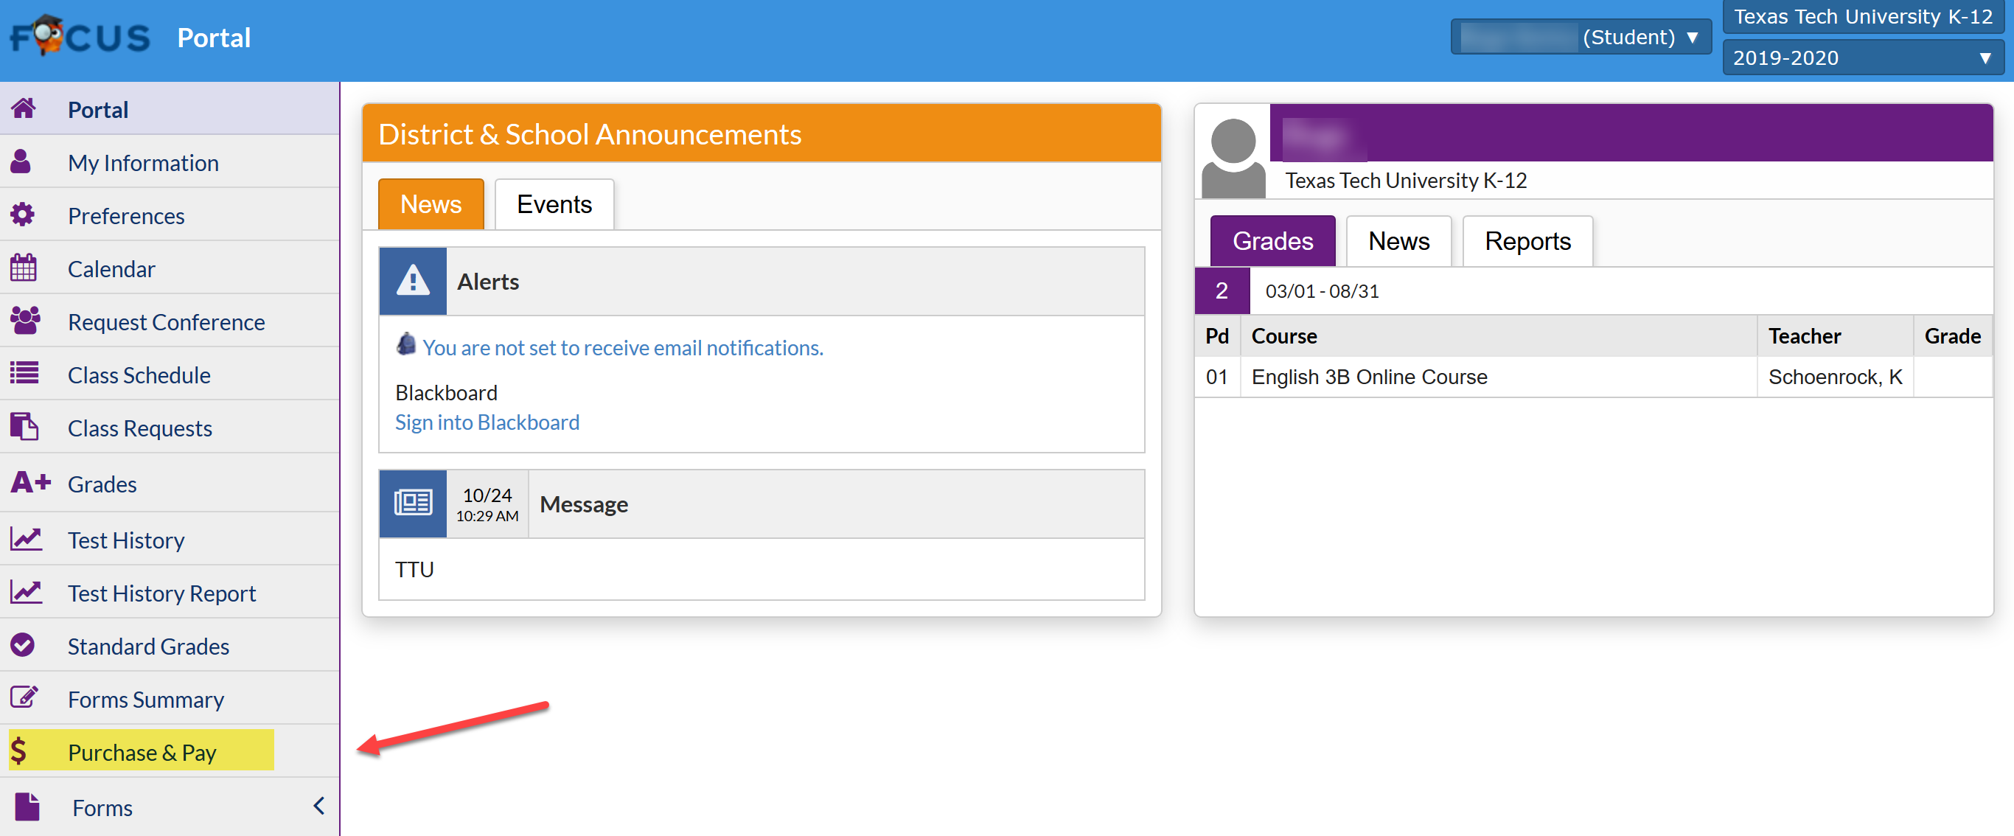The width and height of the screenshot is (2014, 836).
Task: Click Sign into Blackboard link
Action: click(487, 422)
